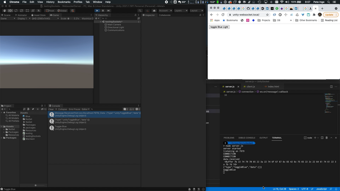Switch to the Asset Store tab
This screenshot has width=340, height=191.
[x=38, y=15]
